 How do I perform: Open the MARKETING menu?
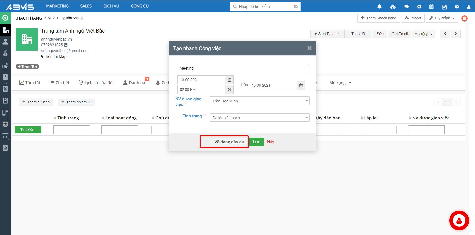click(57, 6)
